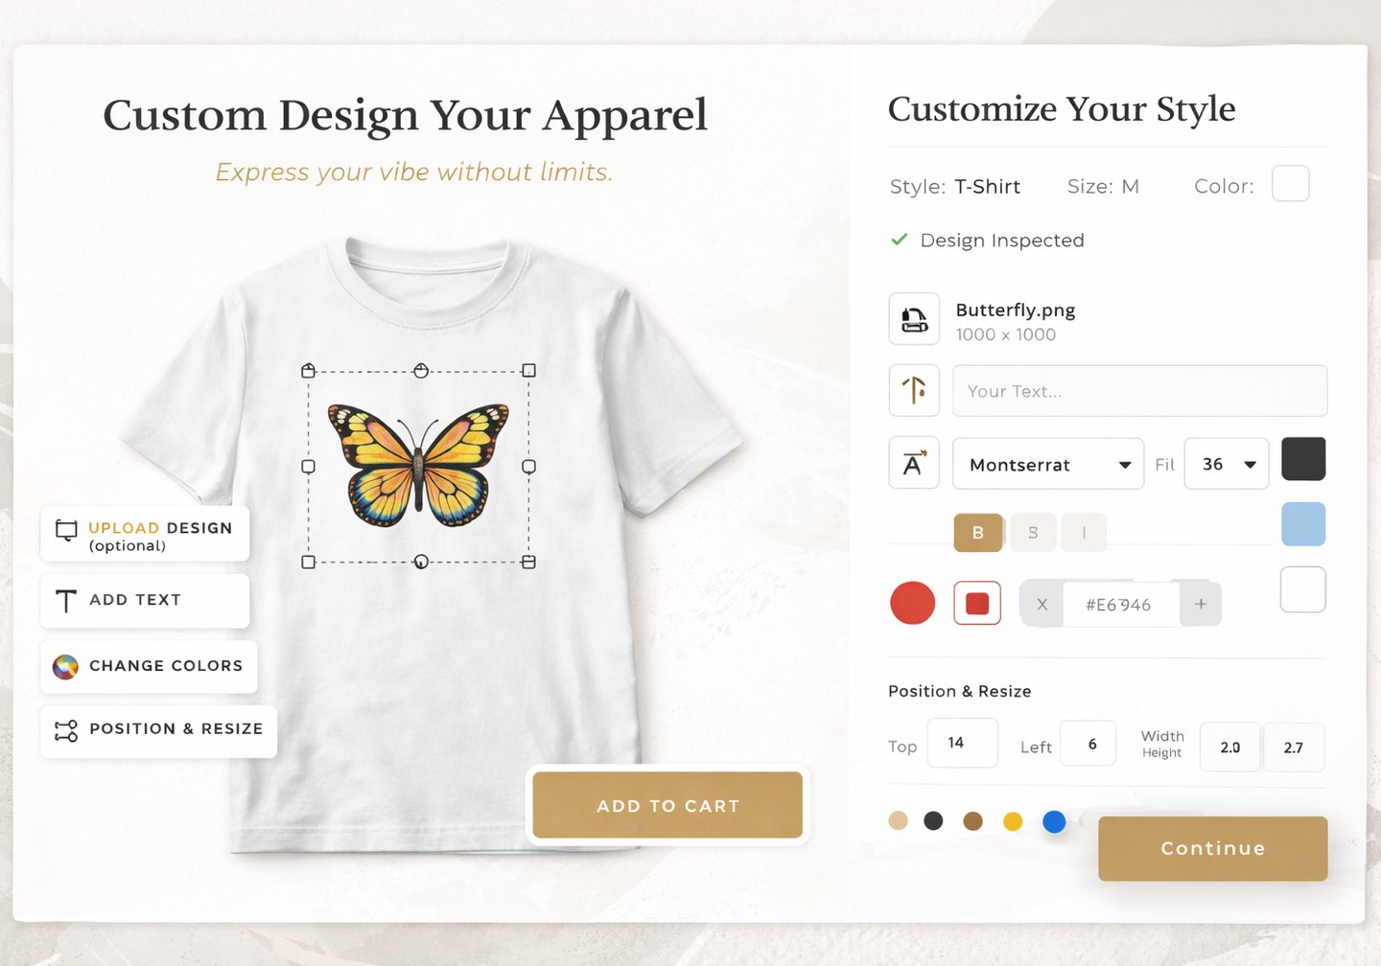Toggle the strikethrough S button
Screen dimensions: 1381x966
coord(1033,533)
